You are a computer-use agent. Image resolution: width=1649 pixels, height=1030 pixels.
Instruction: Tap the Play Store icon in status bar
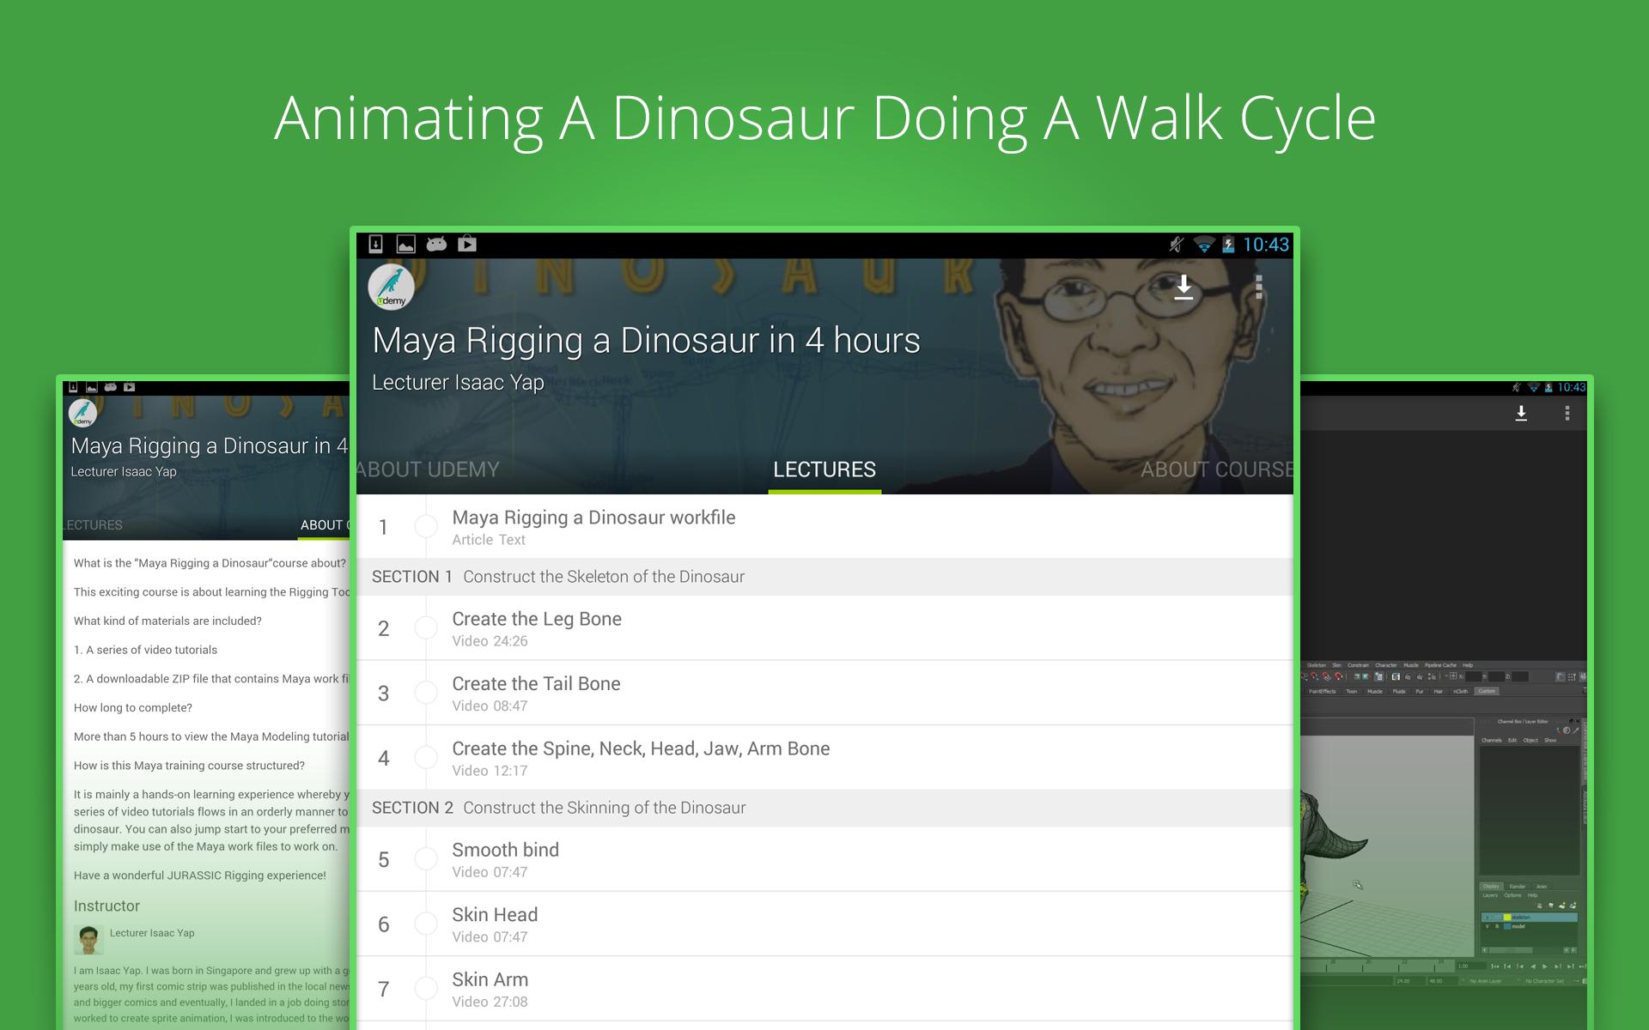tap(467, 245)
